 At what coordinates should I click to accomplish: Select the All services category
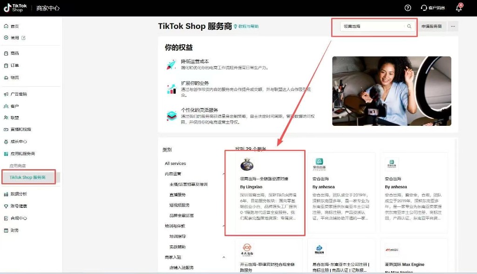click(x=175, y=164)
